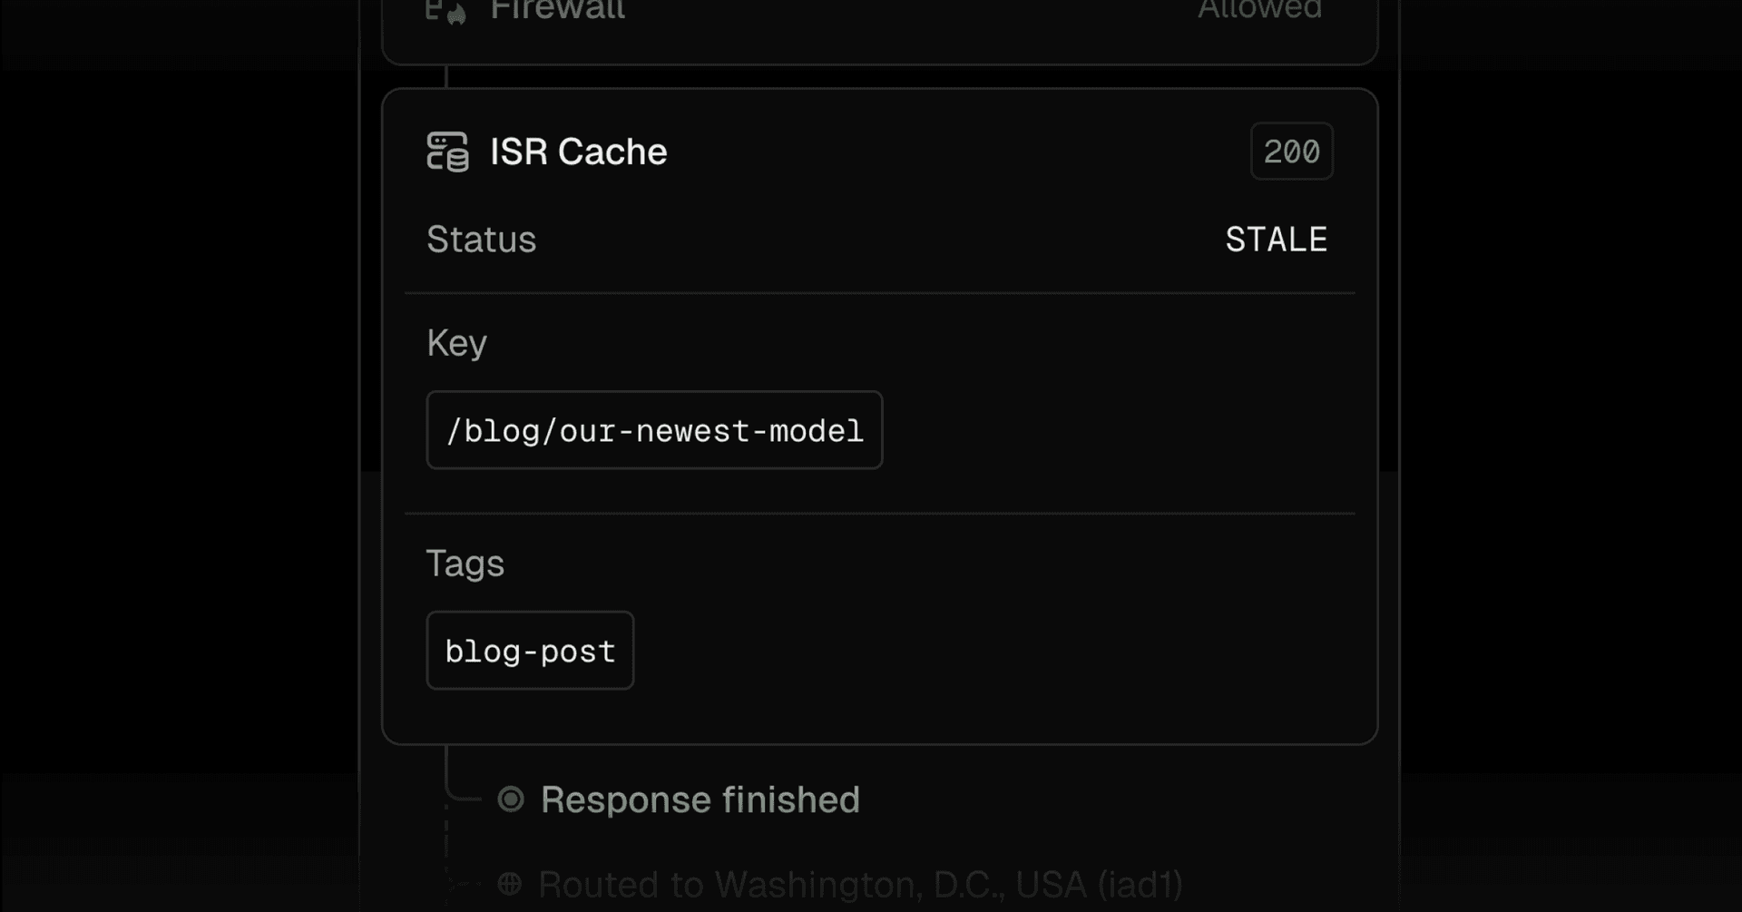
Task: Select the 200 status code badge
Action: [1291, 152]
